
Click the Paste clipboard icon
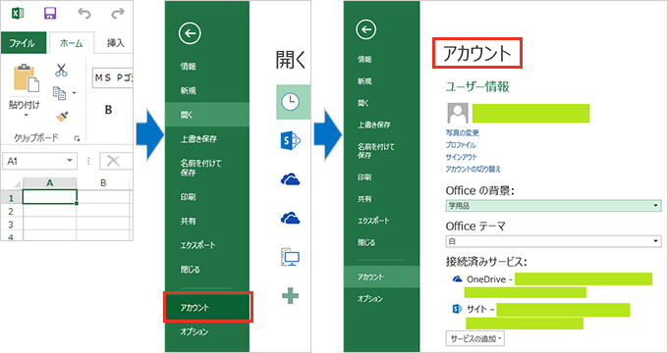(x=26, y=77)
